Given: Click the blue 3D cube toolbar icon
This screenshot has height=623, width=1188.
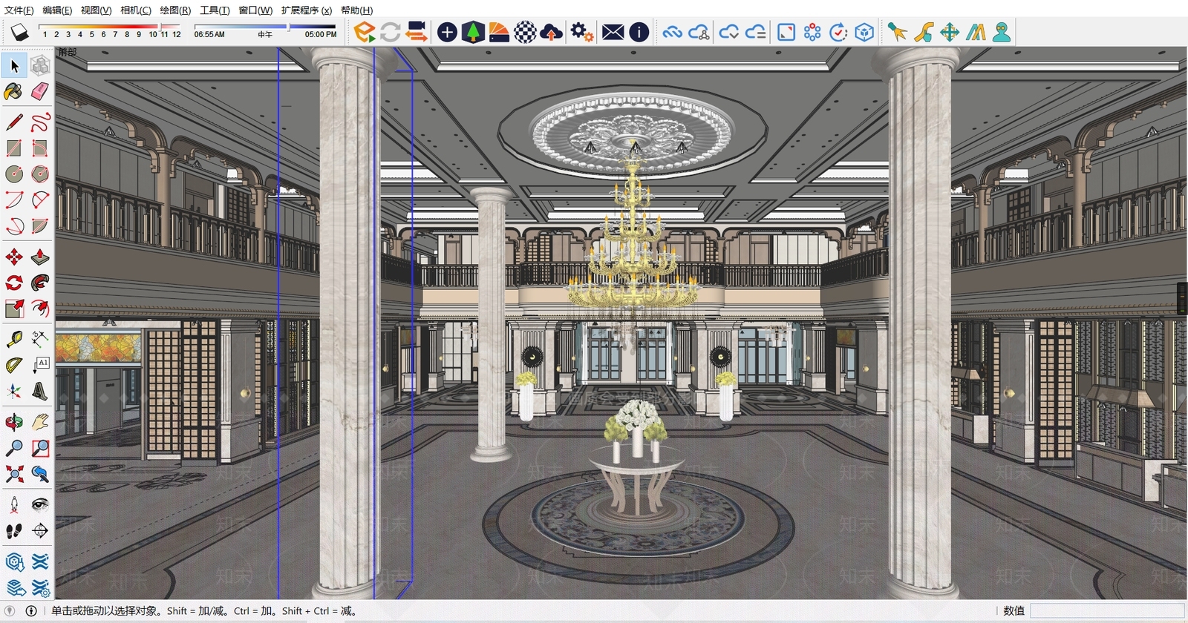Looking at the screenshot, I should (864, 32).
